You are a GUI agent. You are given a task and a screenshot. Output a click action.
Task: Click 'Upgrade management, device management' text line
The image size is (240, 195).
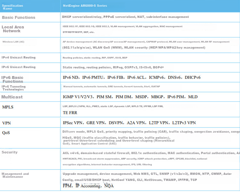[x=147, y=174]
